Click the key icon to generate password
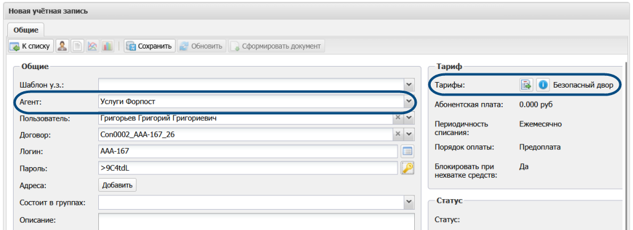The height and width of the screenshot is (230, 633). point(408,168)
